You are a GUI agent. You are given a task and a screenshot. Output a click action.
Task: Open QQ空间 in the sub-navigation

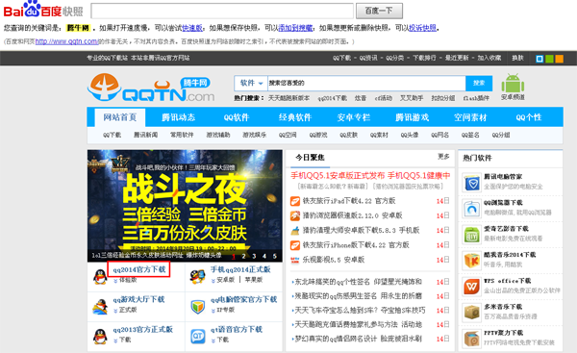point(288,135)
